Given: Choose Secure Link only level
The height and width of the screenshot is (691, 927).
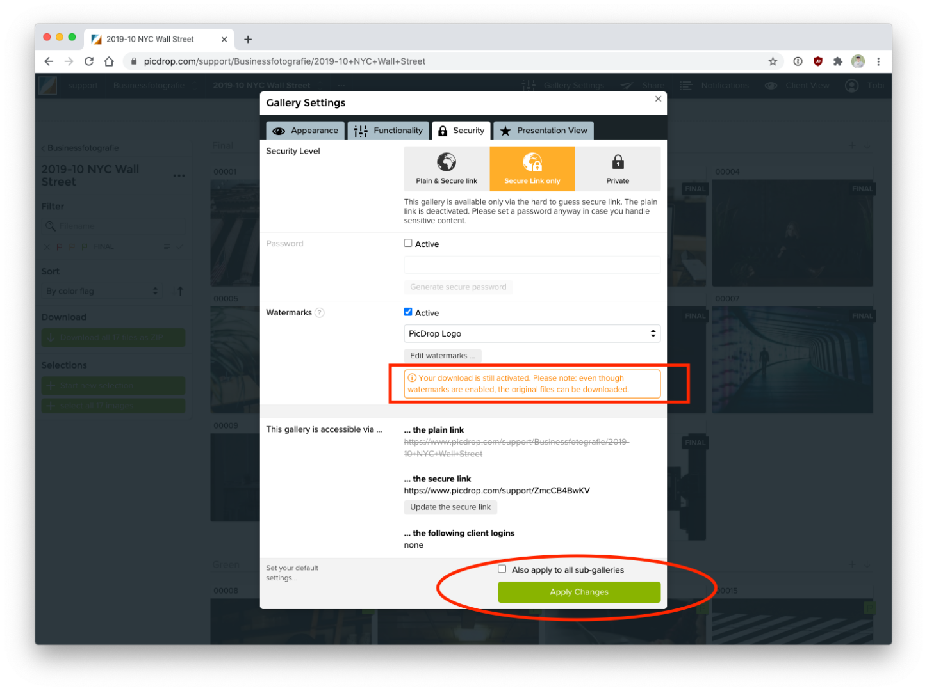Looking at the screenshot, I should (x=532, y=169).
